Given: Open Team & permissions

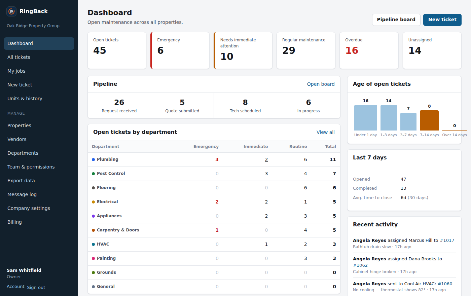Looking at the screenshot, I should click(x=39, y=167).
